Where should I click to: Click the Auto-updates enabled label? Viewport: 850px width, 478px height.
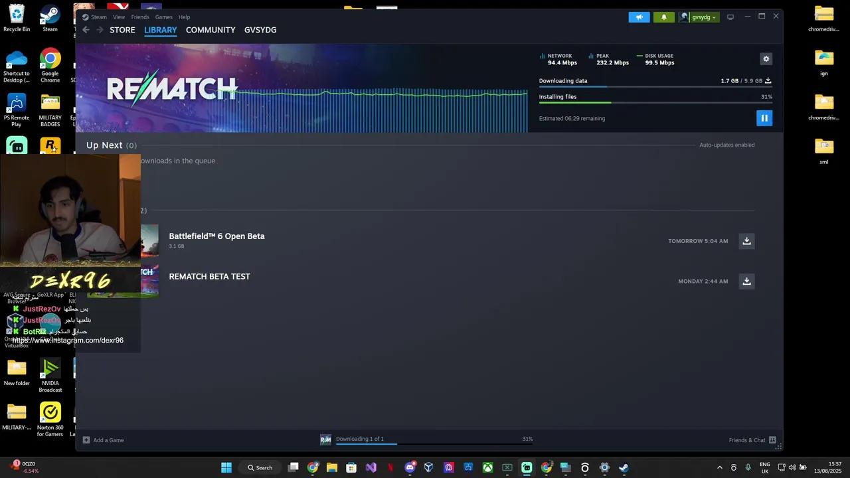(726, 145)
